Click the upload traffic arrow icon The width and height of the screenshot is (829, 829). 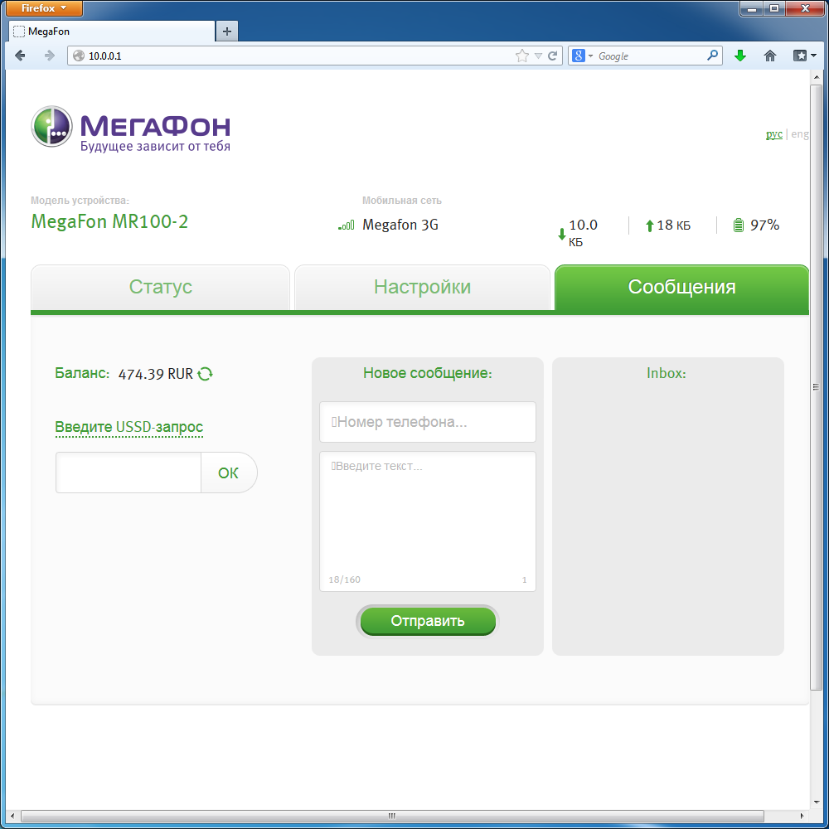point(650,226)
